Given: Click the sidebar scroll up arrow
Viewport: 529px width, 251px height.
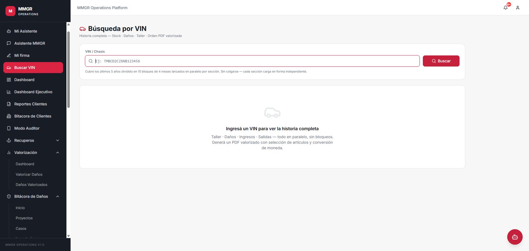Looking at the screenshot, I should [68, 24].
